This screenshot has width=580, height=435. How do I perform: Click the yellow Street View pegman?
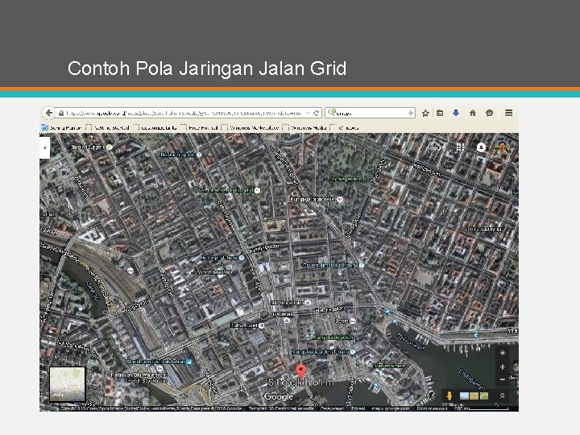[449, 396]
